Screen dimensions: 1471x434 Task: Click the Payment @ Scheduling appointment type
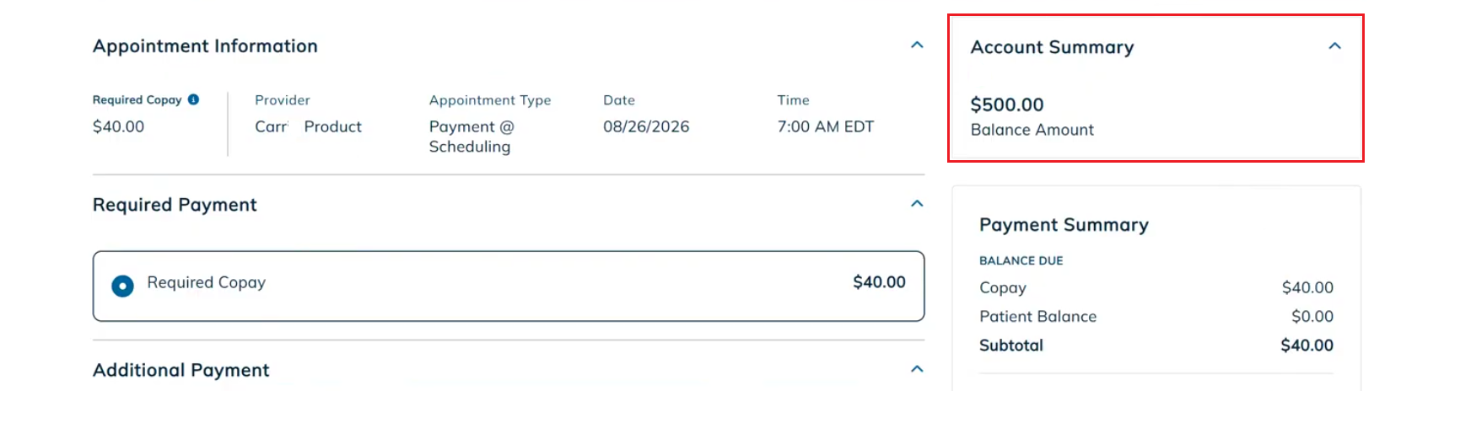point(471,137)
